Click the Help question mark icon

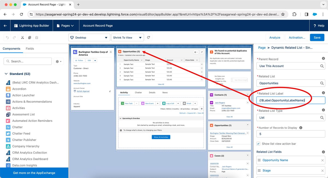314,26
